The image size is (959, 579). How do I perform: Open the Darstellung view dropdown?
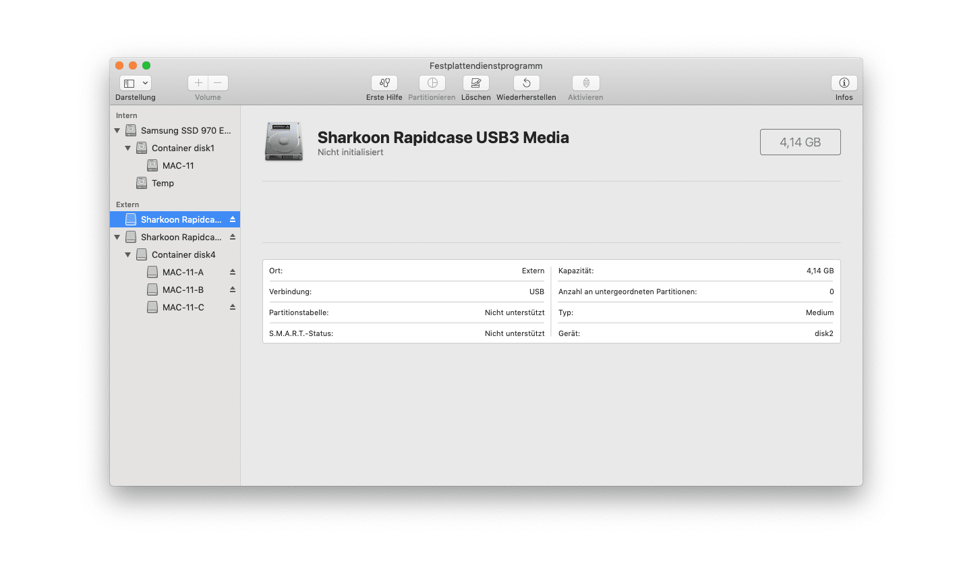(x=136, y=83)
